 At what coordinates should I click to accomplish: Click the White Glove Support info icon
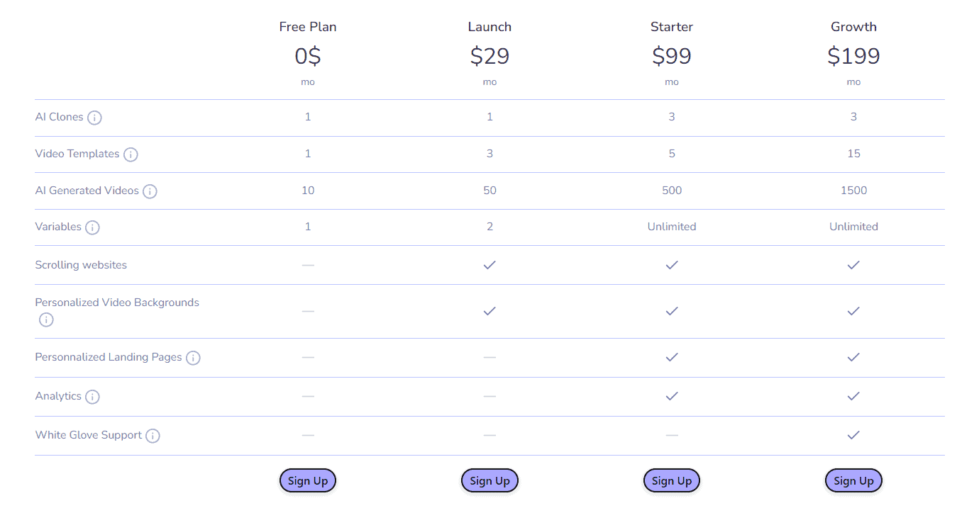point(153,435)
